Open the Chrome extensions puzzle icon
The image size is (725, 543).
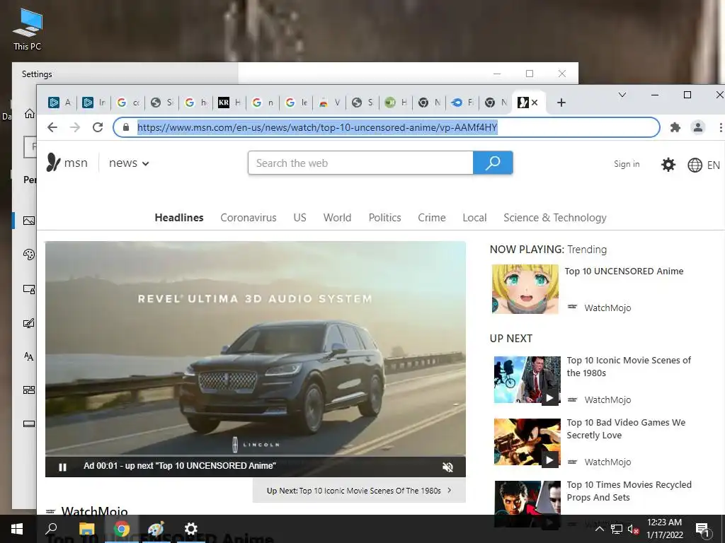[675, 127]
